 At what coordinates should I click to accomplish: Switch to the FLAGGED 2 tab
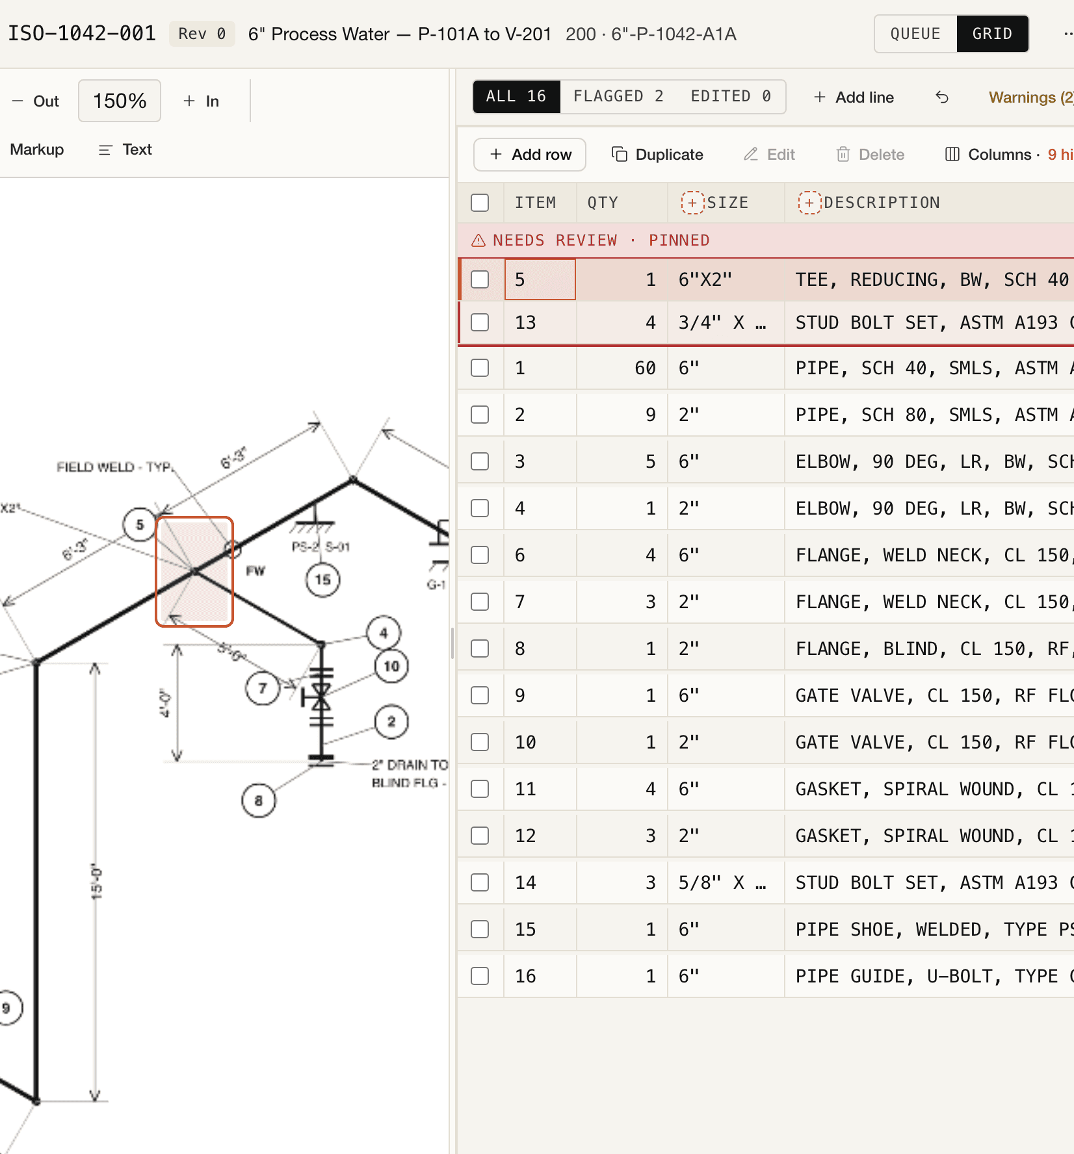click(618, 96)
